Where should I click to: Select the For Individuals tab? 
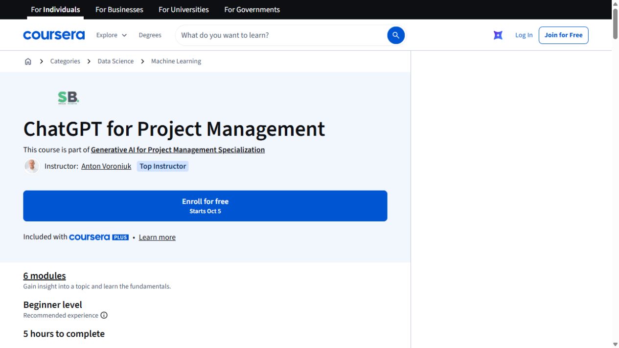pyautogui.click(x=55, y=9)
